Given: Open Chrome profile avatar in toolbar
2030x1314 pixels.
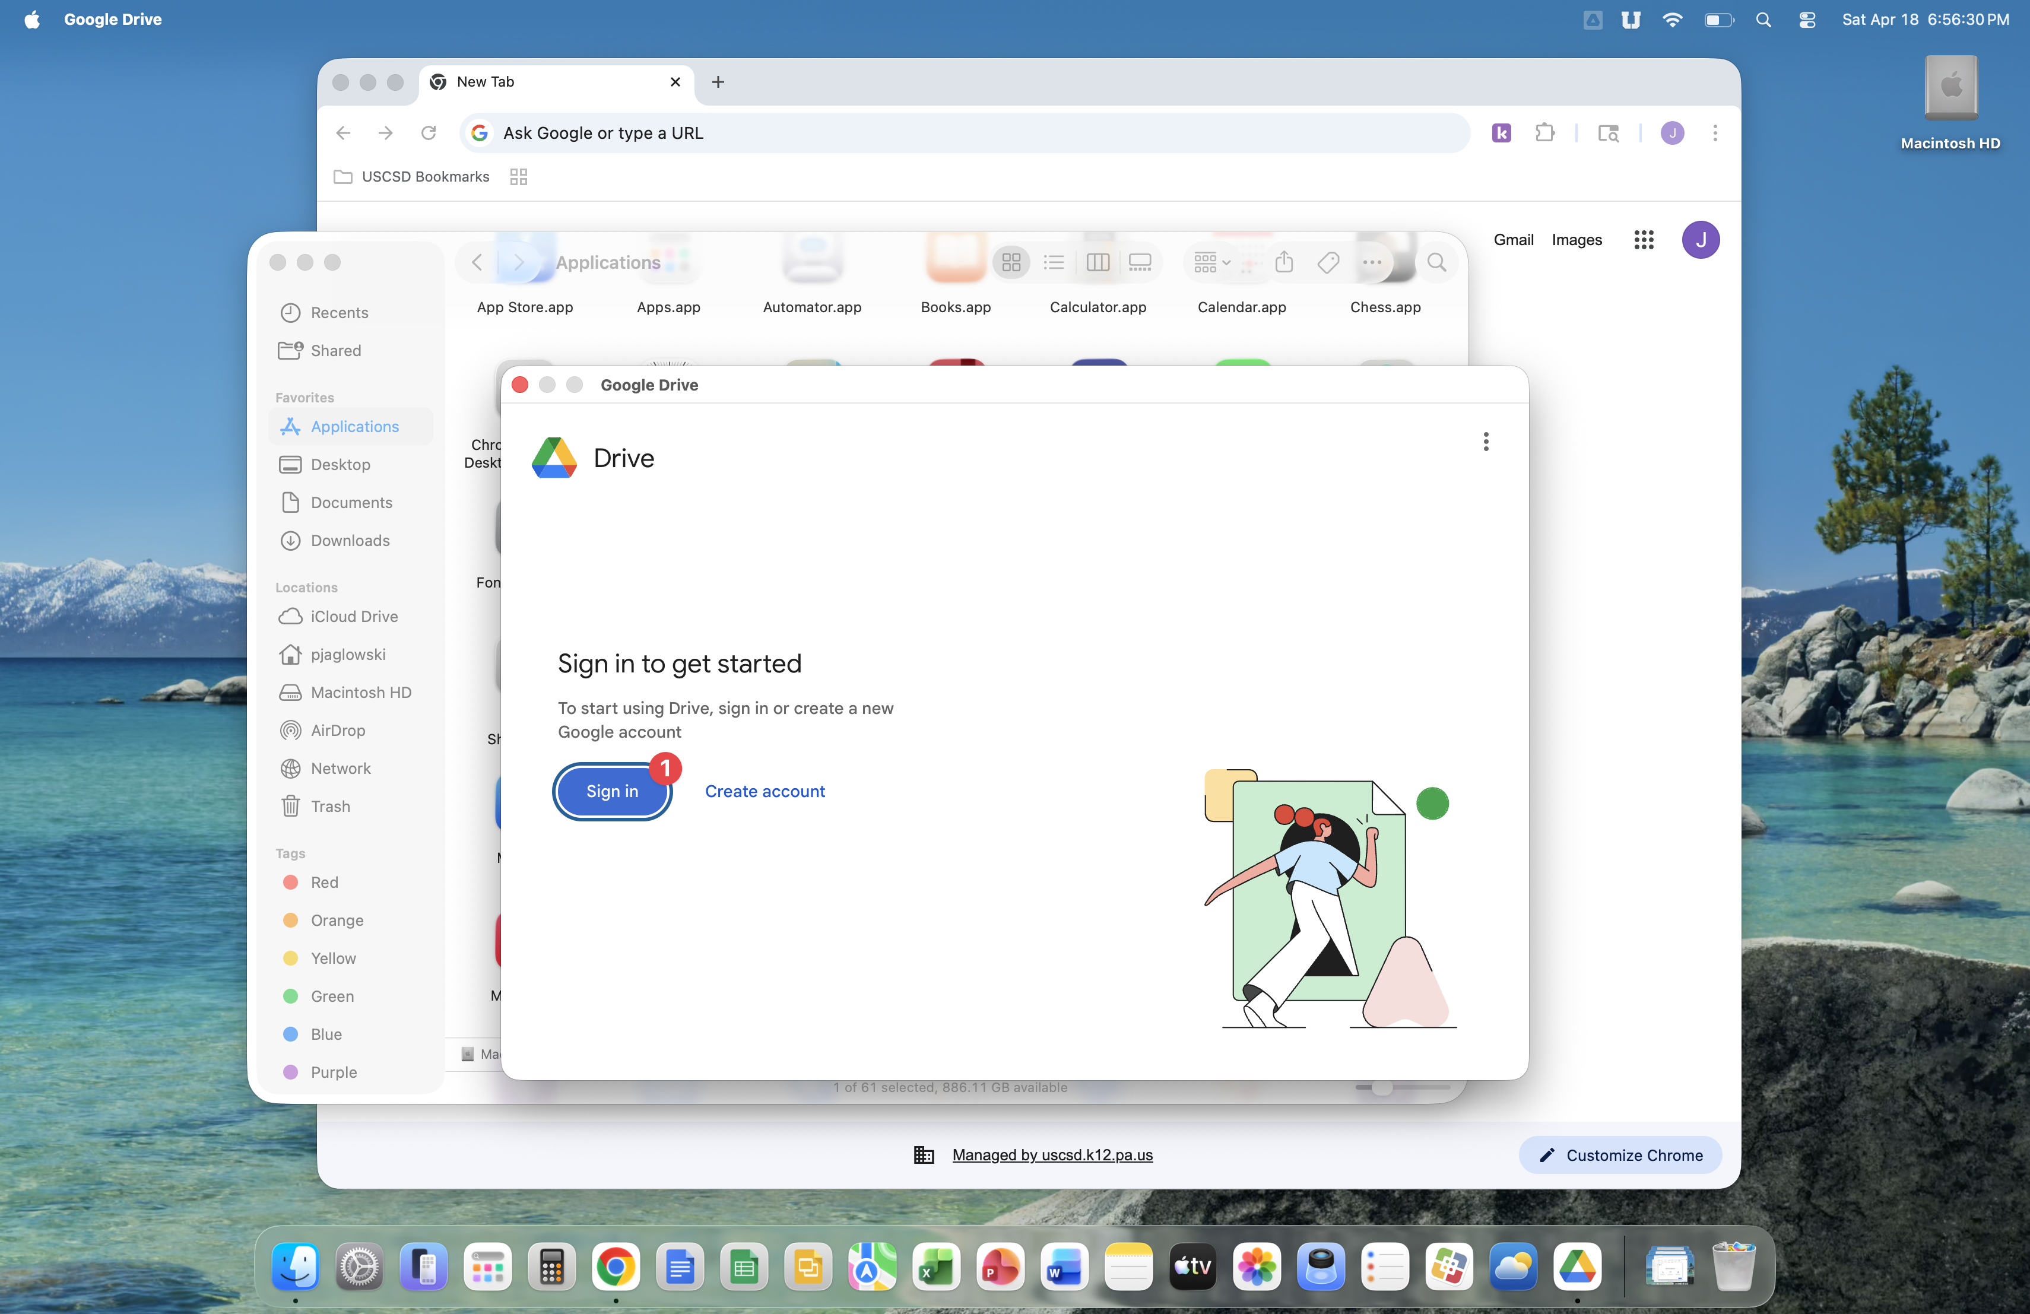Looking at the screenshot, I should 1671,133.
